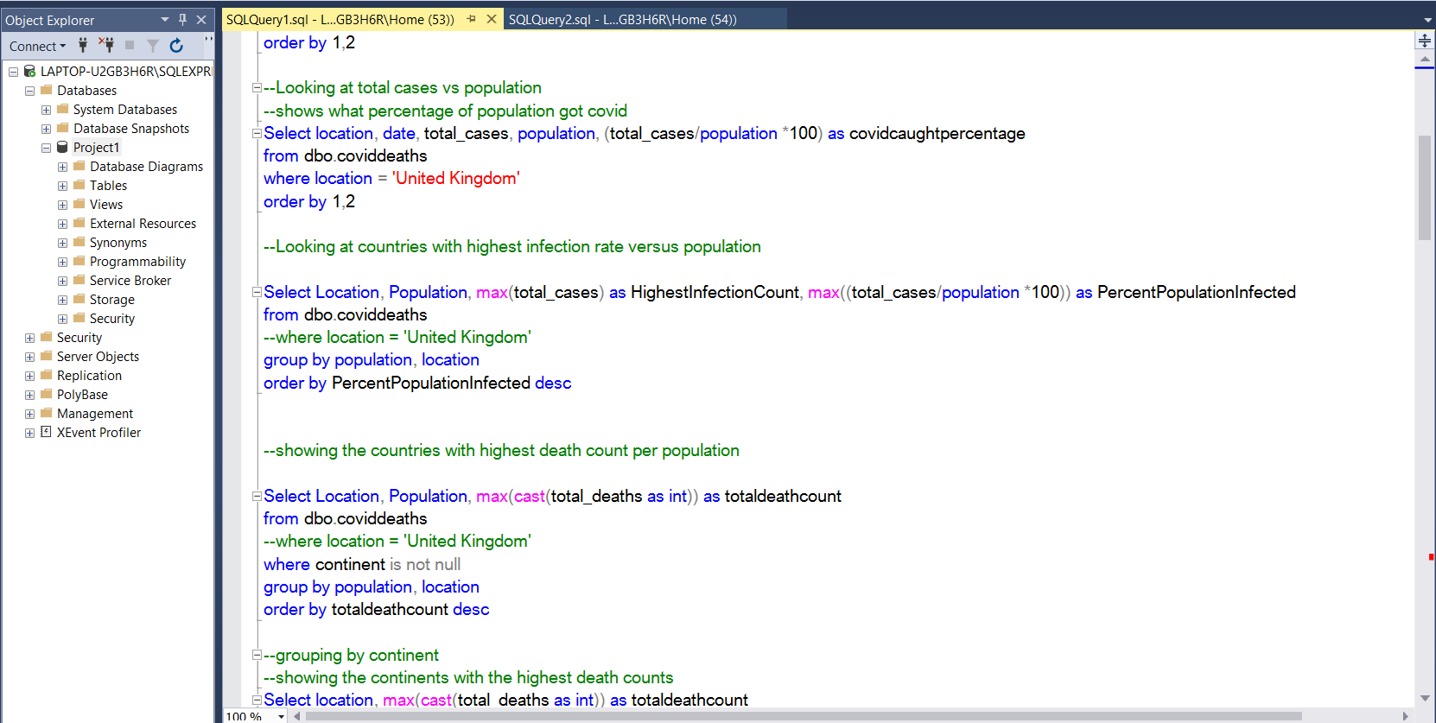Pin the SQLQuery1.sql tab
The width and height of the screenshot is (1436, 723).
471,19
